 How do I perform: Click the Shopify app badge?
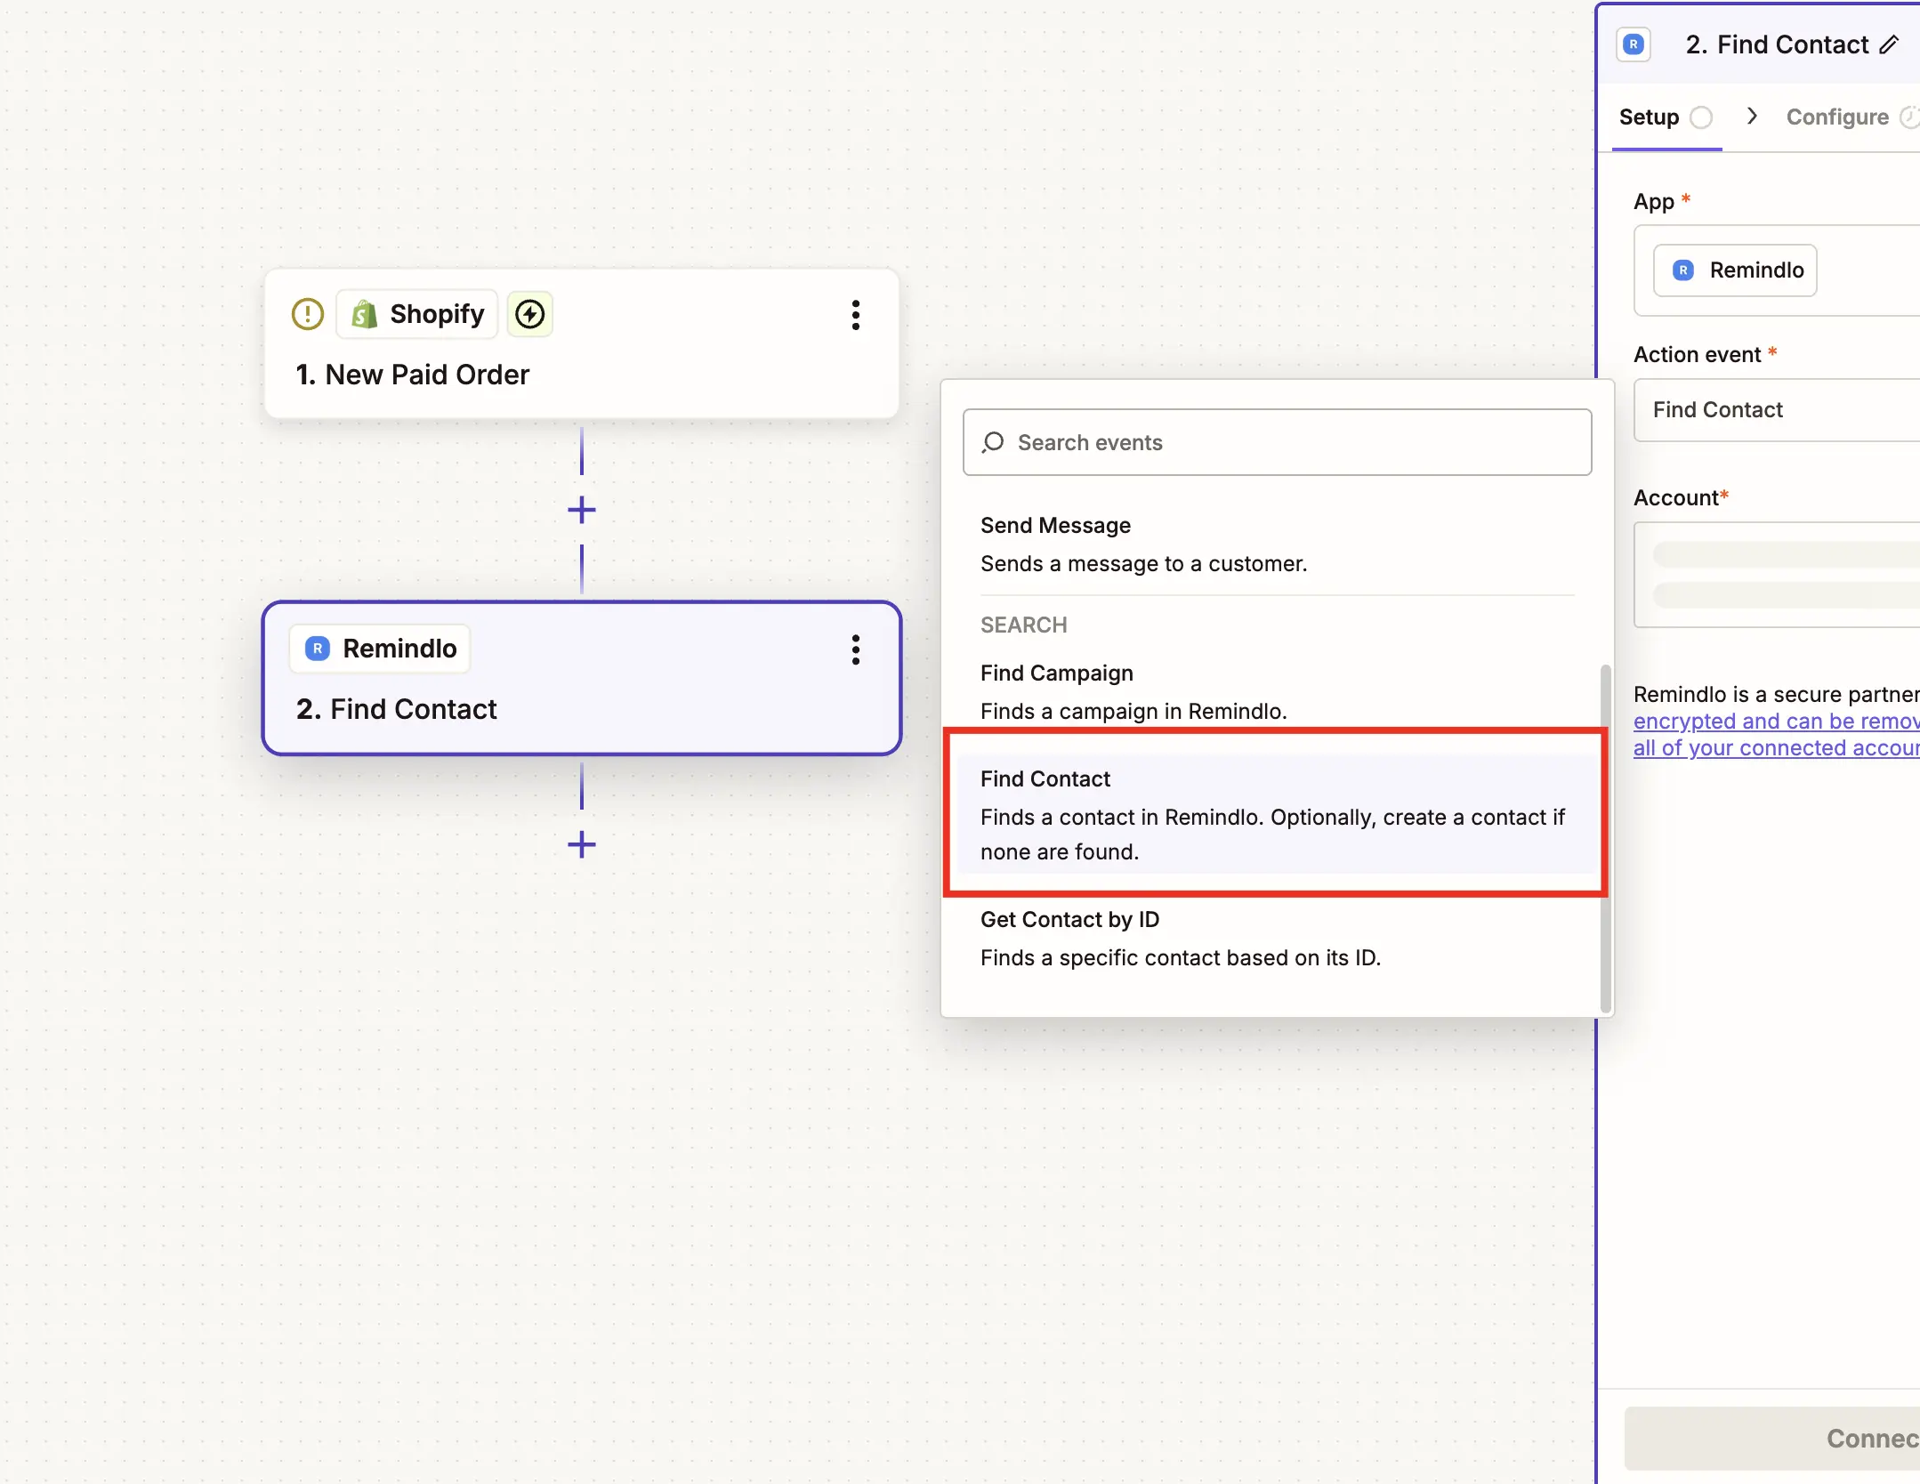[x=417, y=314]
